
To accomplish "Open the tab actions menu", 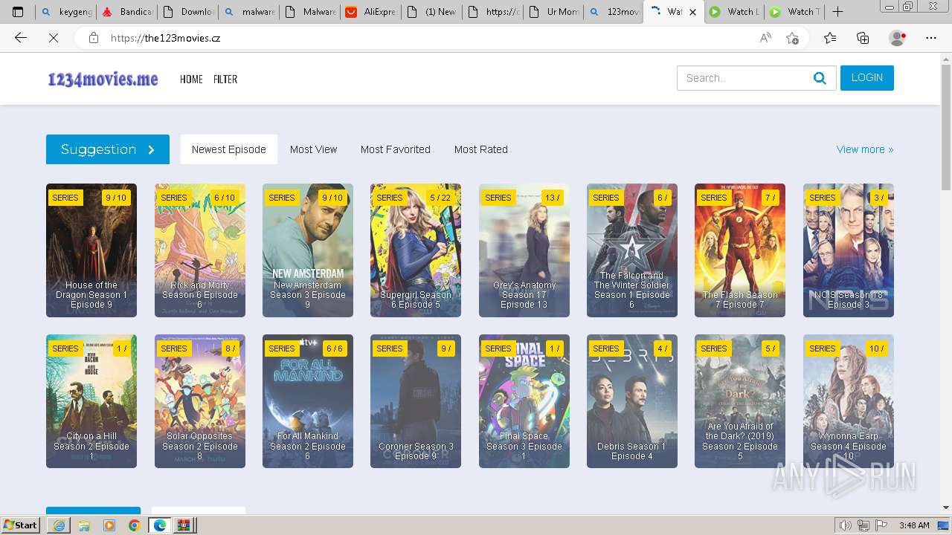I will 18,12.
